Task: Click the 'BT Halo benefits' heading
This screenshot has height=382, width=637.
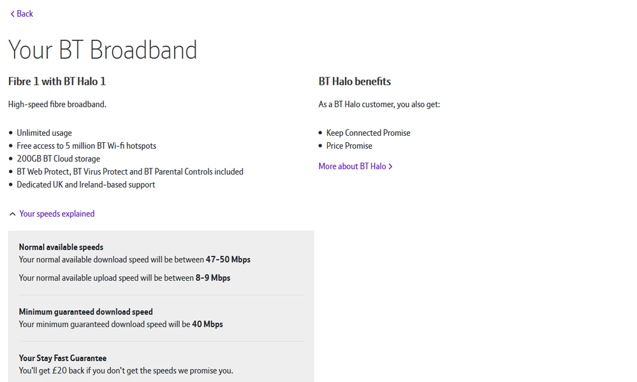Action: click(x=355, y=82)
